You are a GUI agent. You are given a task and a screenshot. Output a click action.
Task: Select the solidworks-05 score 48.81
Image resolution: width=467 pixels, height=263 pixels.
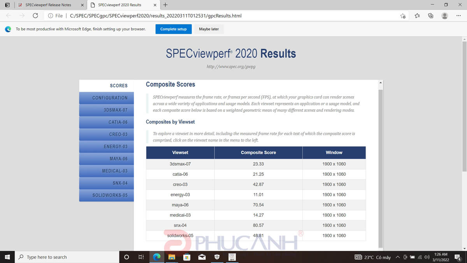click(x=258, y=235)
